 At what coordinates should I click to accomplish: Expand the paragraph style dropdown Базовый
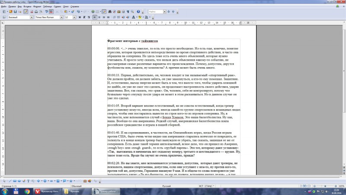point(32,17)
